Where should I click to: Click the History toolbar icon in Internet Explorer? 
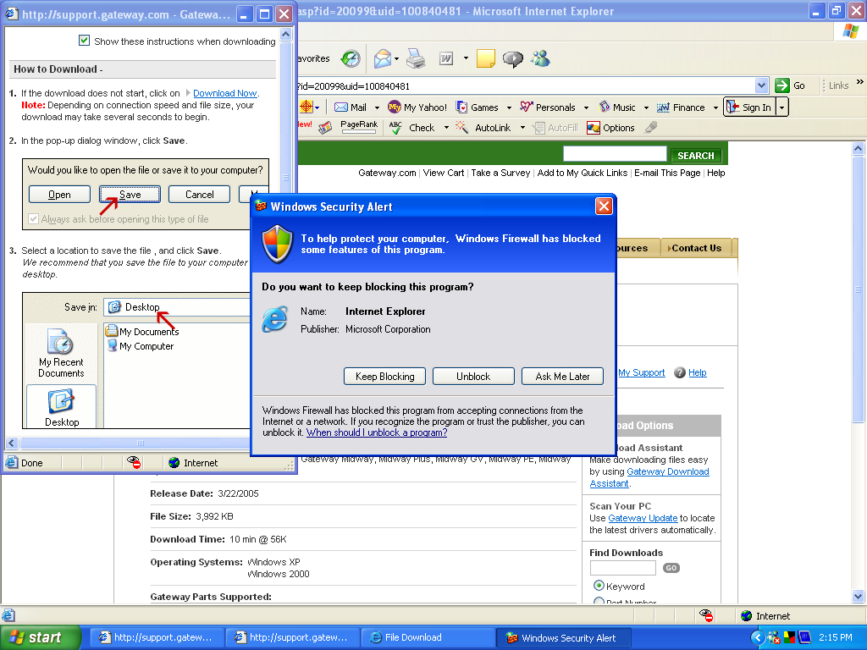click(x=351, y=58)
